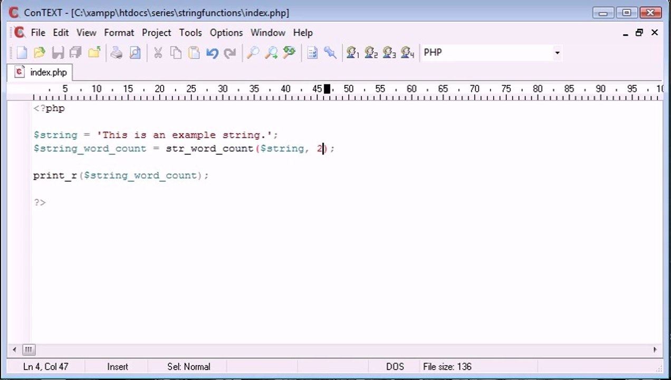
Task: Open the Options menu
Action: [226, 33]
